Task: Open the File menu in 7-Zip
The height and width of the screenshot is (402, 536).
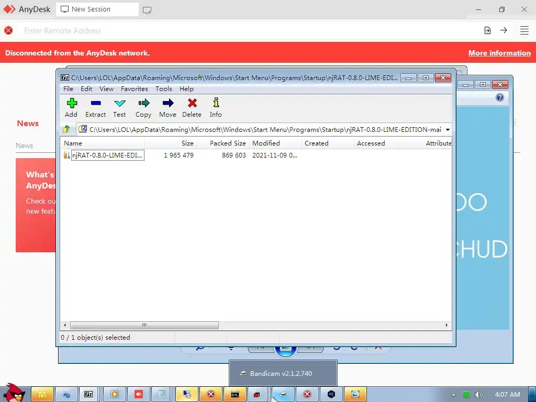Action: pyautogui.click(x=69, y=89)
